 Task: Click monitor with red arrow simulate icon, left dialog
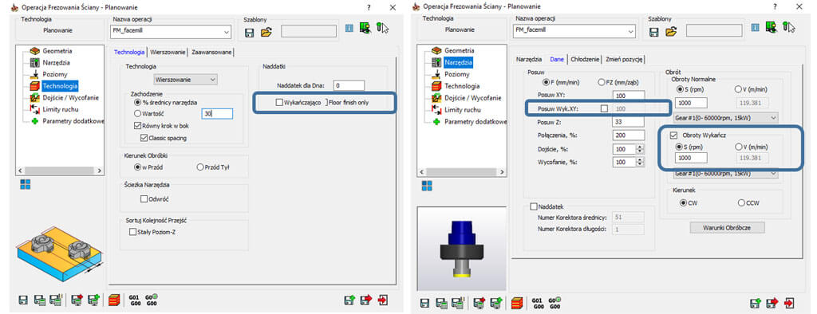point(77,300)
